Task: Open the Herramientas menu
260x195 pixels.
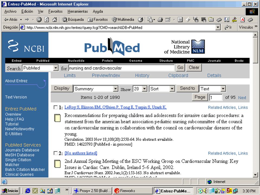Action: point(78,11)
